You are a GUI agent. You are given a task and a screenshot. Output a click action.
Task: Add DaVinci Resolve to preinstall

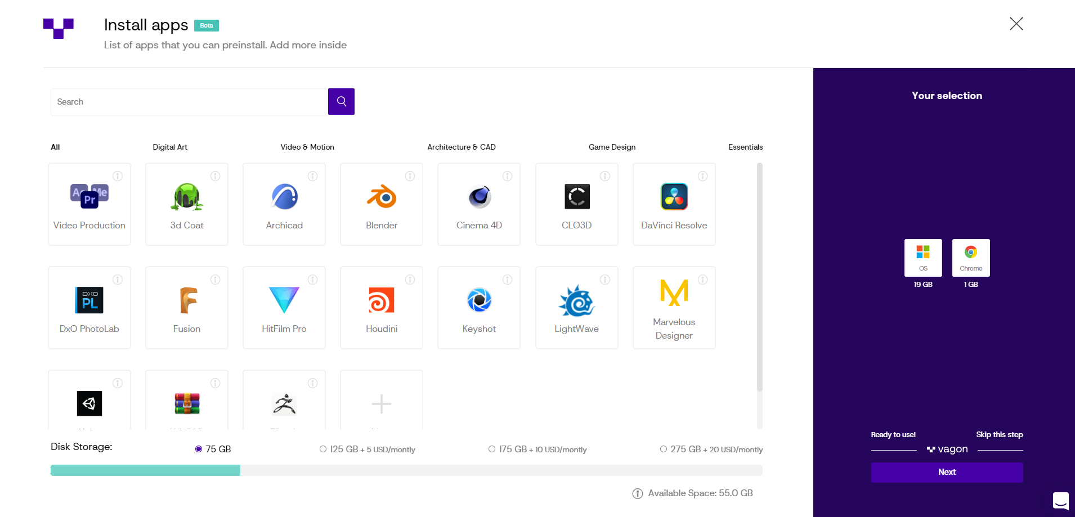click(x=674, y=204)
